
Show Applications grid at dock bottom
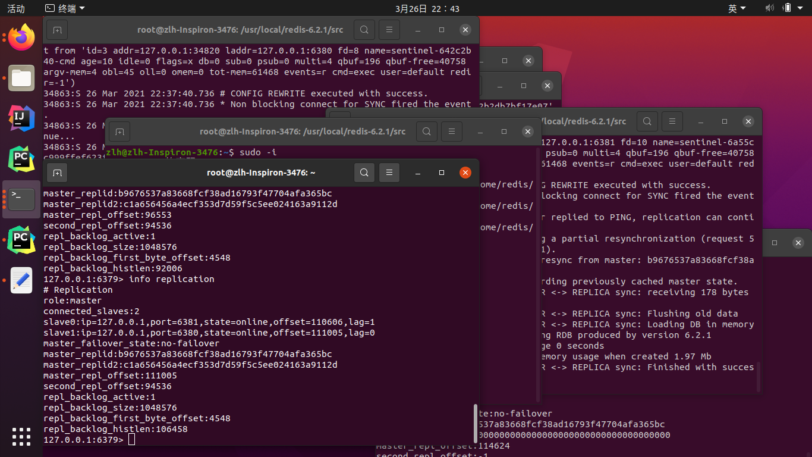[x=21, y=436]
